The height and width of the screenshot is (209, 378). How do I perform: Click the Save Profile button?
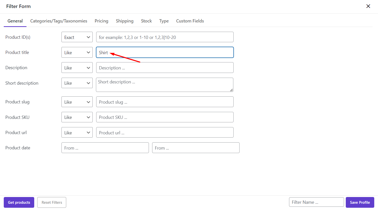coord(360,202)
